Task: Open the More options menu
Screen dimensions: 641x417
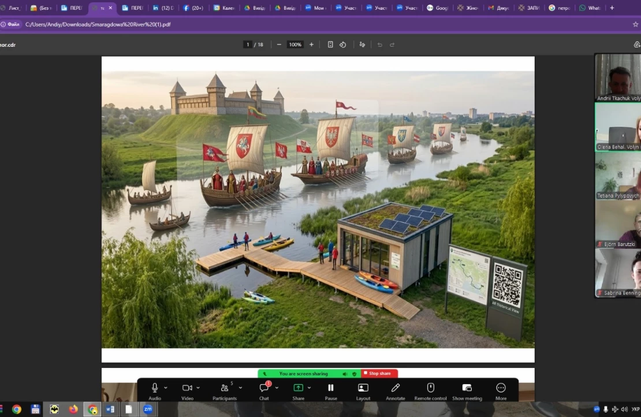Action: point(501,388)
